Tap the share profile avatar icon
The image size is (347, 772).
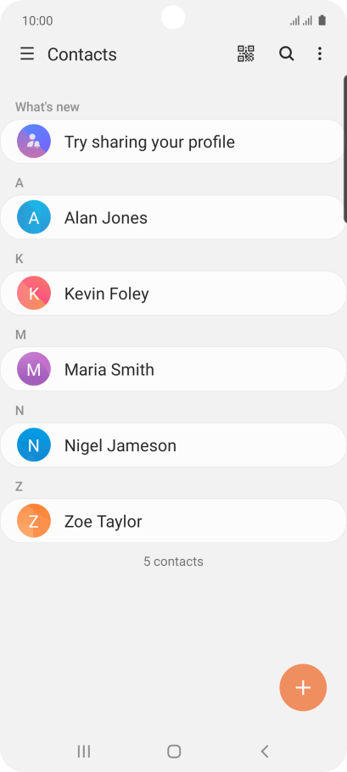34,142
